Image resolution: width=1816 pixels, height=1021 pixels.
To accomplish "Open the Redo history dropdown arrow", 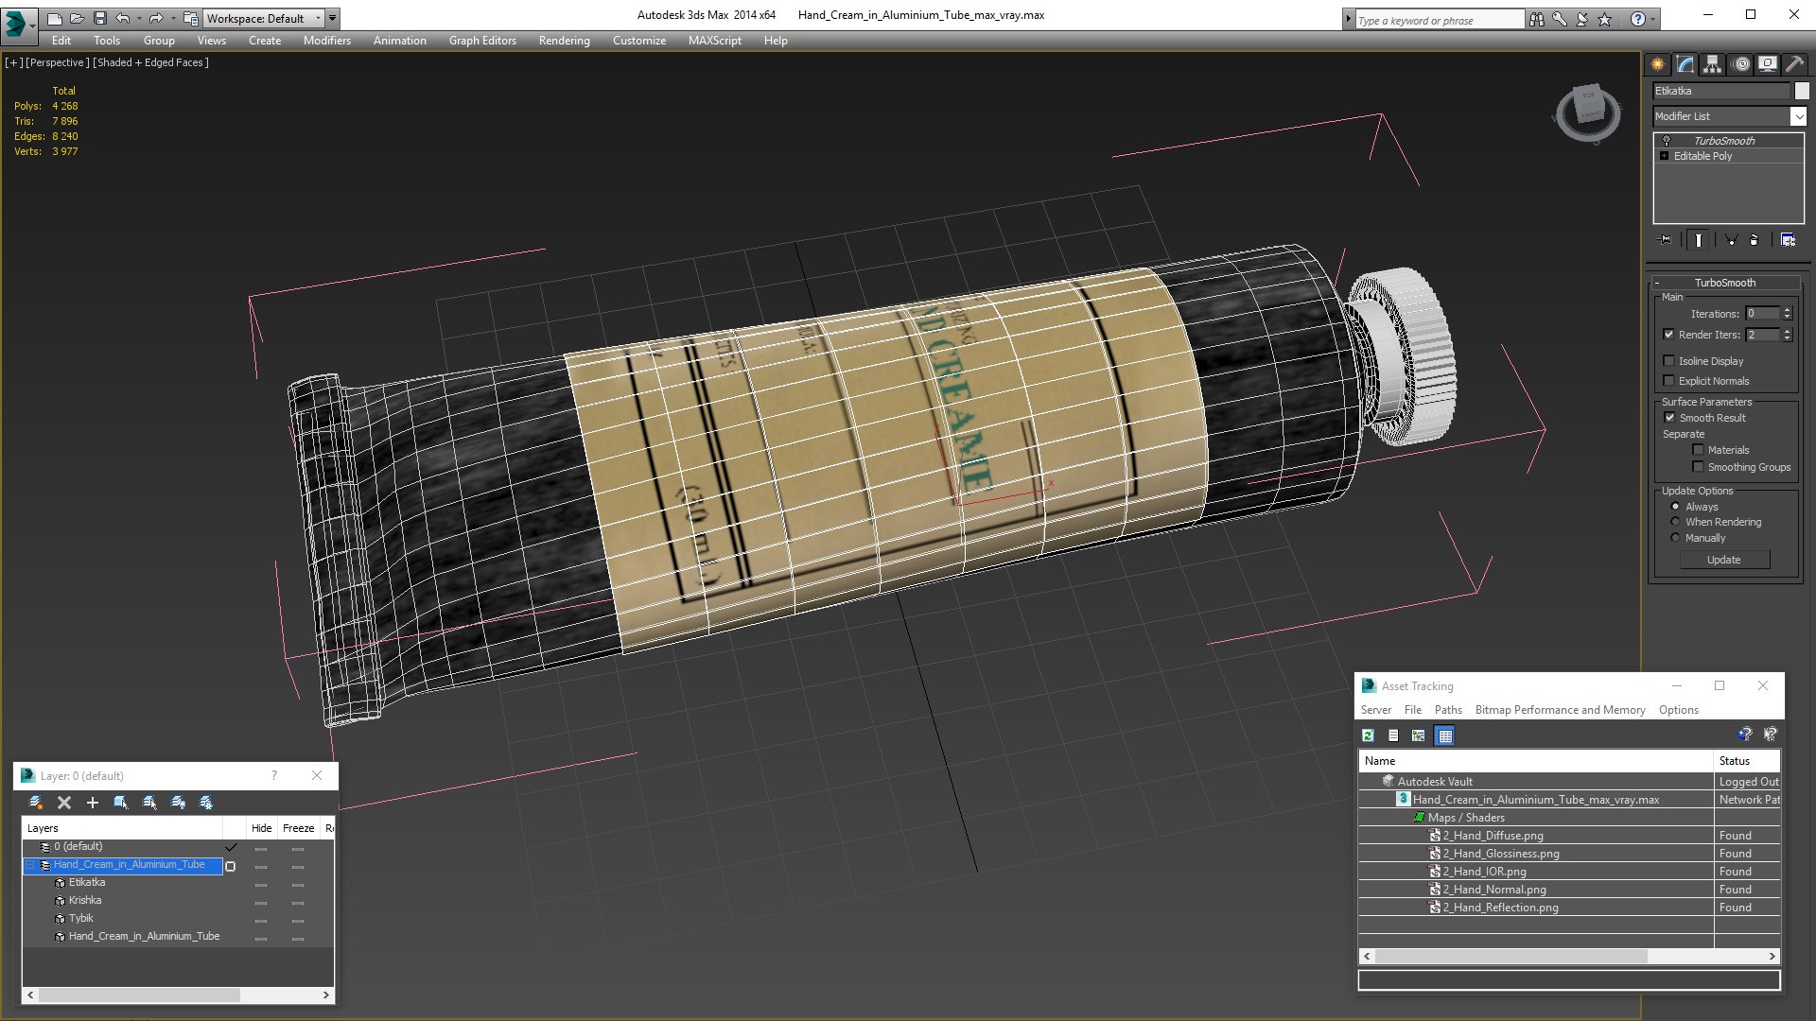I will point(172,18).
